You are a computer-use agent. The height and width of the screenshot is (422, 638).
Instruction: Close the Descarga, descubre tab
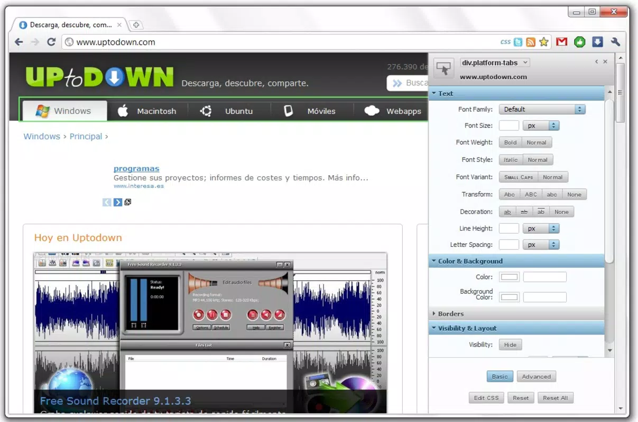point(119,25)
